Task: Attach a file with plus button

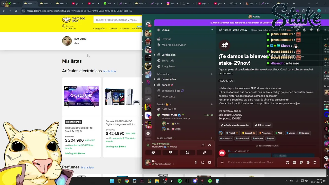Action: tap(222, 162)
